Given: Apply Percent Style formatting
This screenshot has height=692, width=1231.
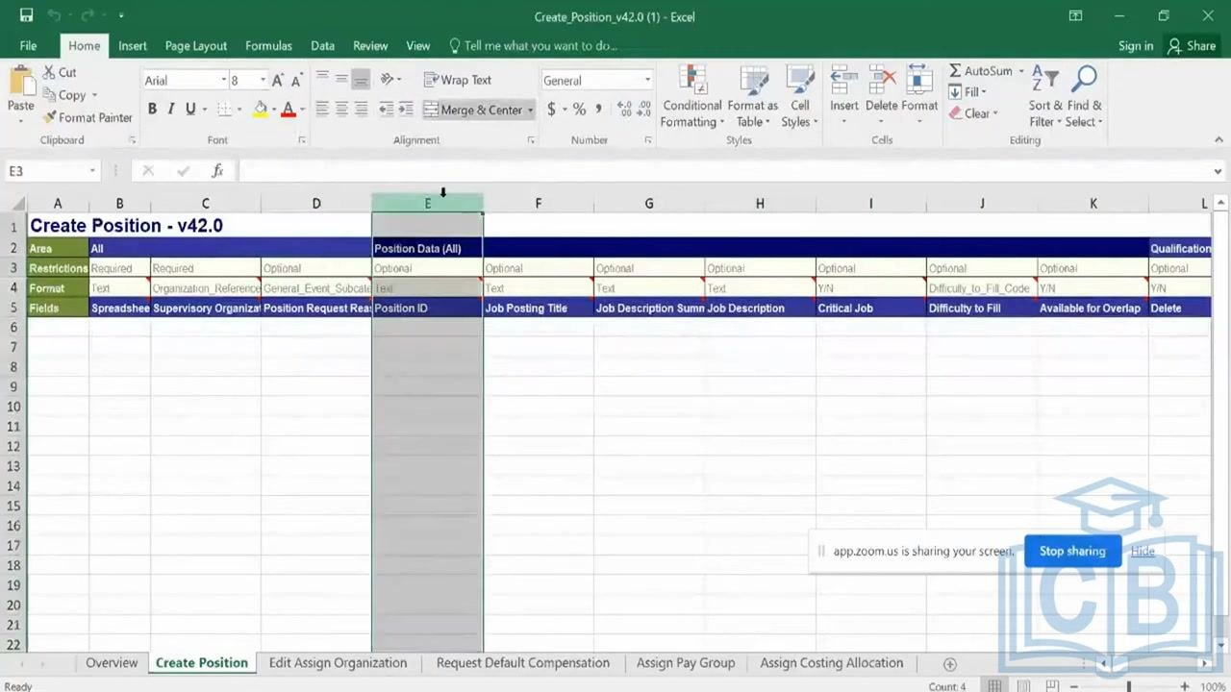Looking at the screenshot, I should (x=579, y=110).
